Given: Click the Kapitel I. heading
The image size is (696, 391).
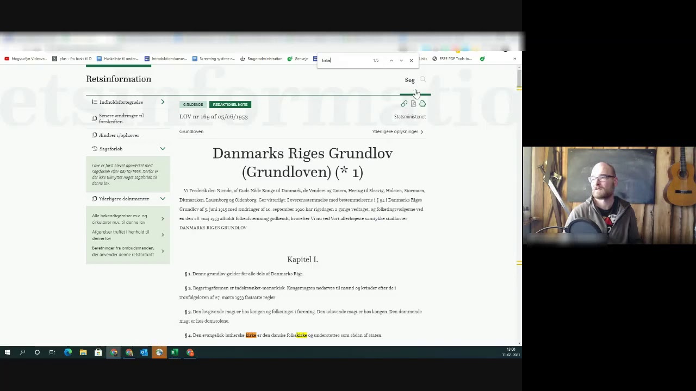Looking at the screenshot, I should pos(302,260).
